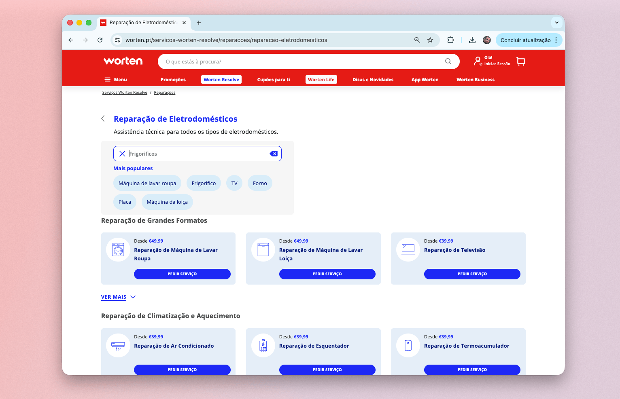Bookmark this page with the star icon
This screenshot has height=399, width=620.
(x=430, y=40)
